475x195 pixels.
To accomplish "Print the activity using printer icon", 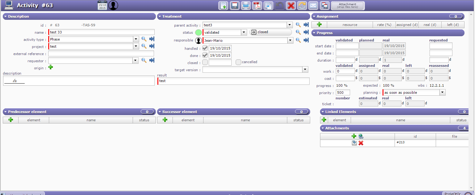I will pyautogui.click(x=246, y=6).
